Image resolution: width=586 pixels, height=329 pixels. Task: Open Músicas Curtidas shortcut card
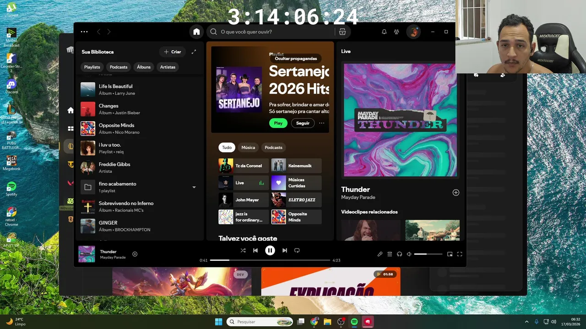(x=296, y=183)
